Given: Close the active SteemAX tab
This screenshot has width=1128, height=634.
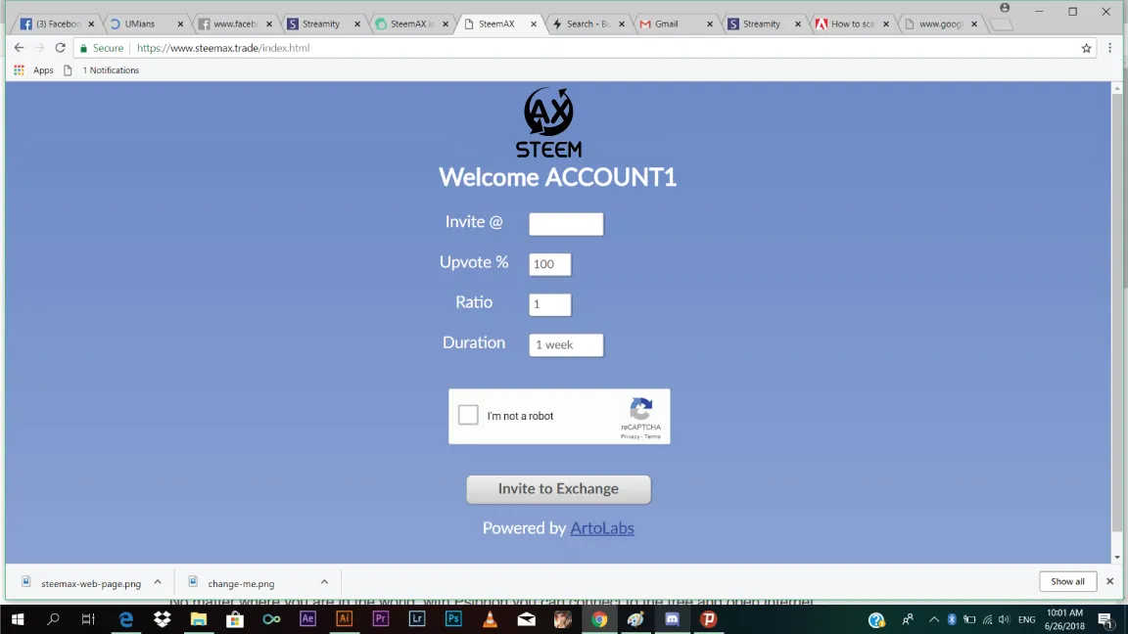Looking at the screenshot, I should pyautogui.click(x=534, y=23).
